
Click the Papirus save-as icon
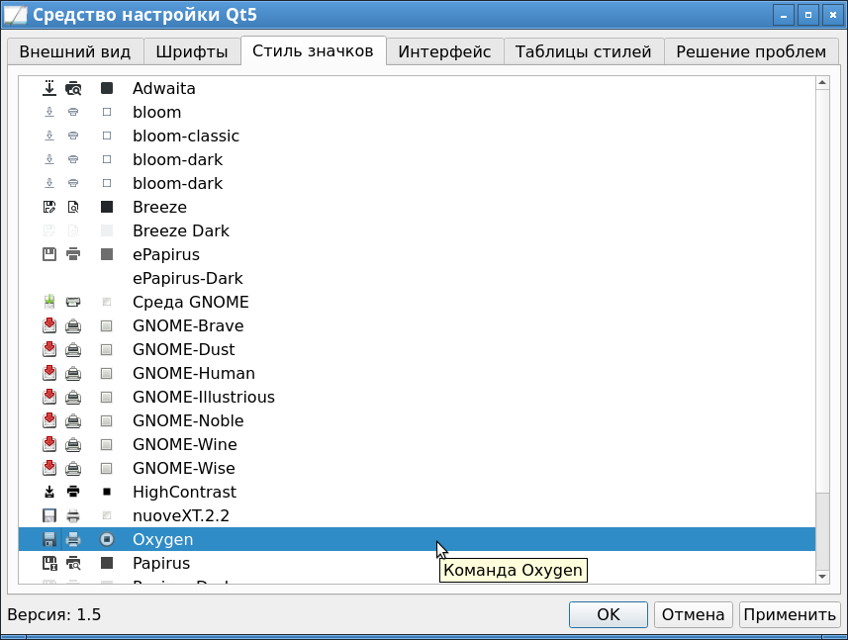[x=49, y=563]
